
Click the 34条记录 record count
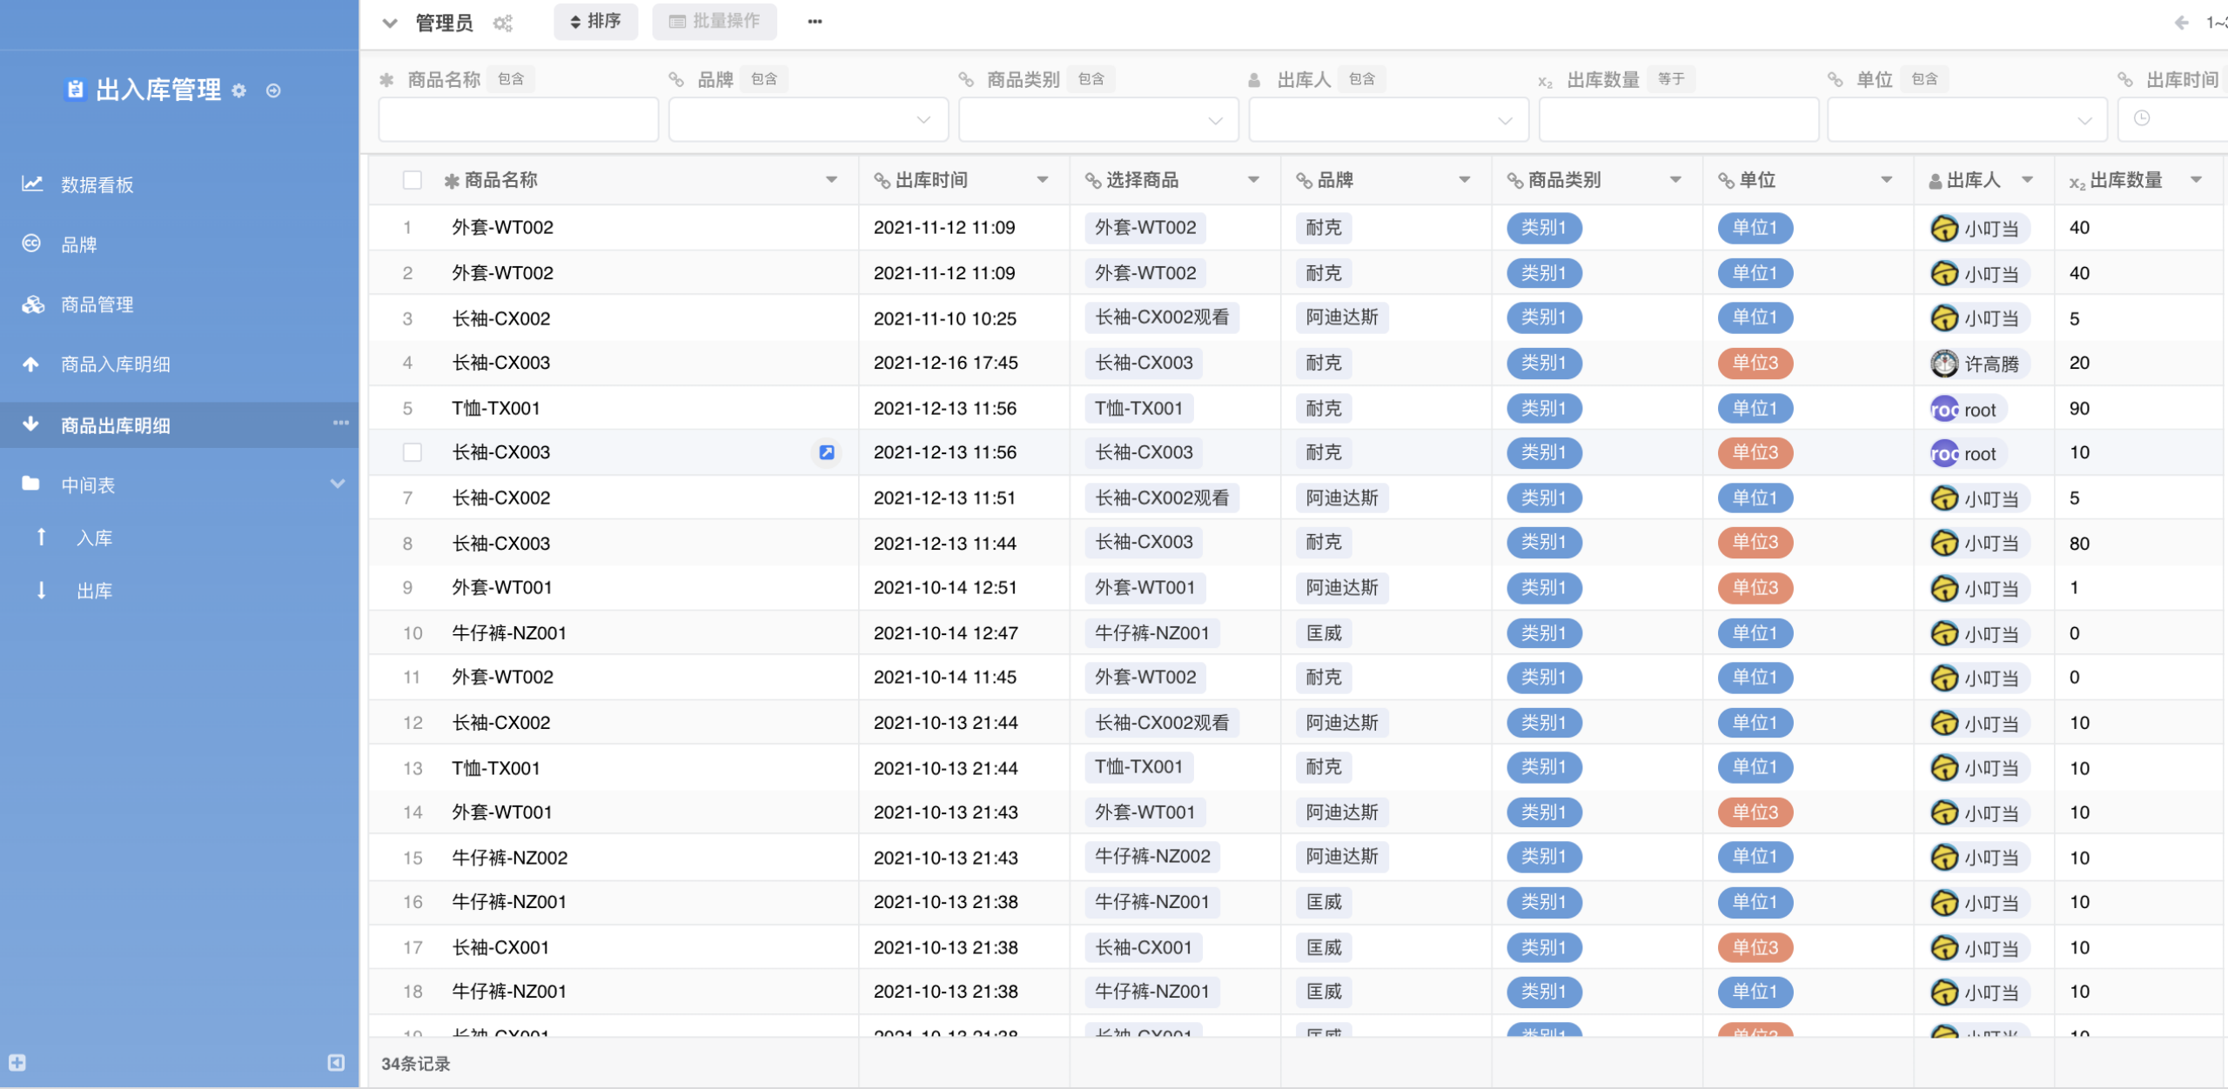pyautogui.click(x=416, y=1063)
